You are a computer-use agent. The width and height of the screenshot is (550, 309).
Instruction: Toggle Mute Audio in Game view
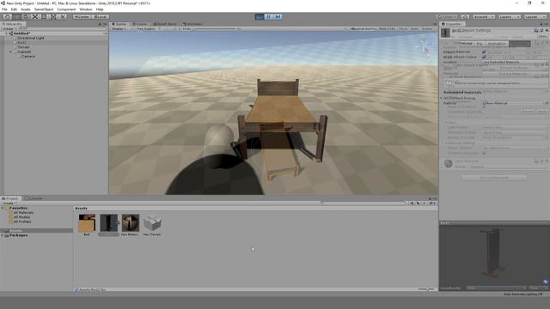(x=388, y=28)
